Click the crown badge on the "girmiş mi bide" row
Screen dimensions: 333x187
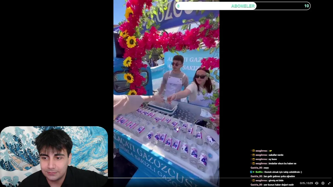tap(254, 181)
